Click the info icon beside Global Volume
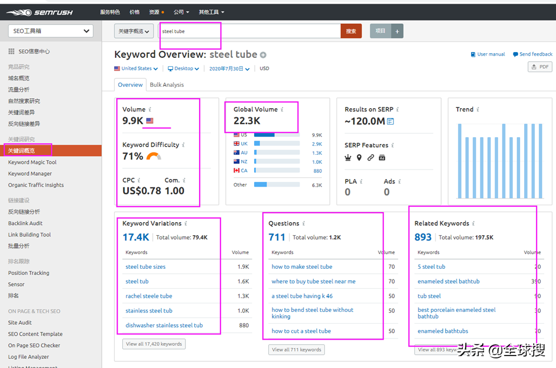The image size is (556, 368). click(282, 109)
